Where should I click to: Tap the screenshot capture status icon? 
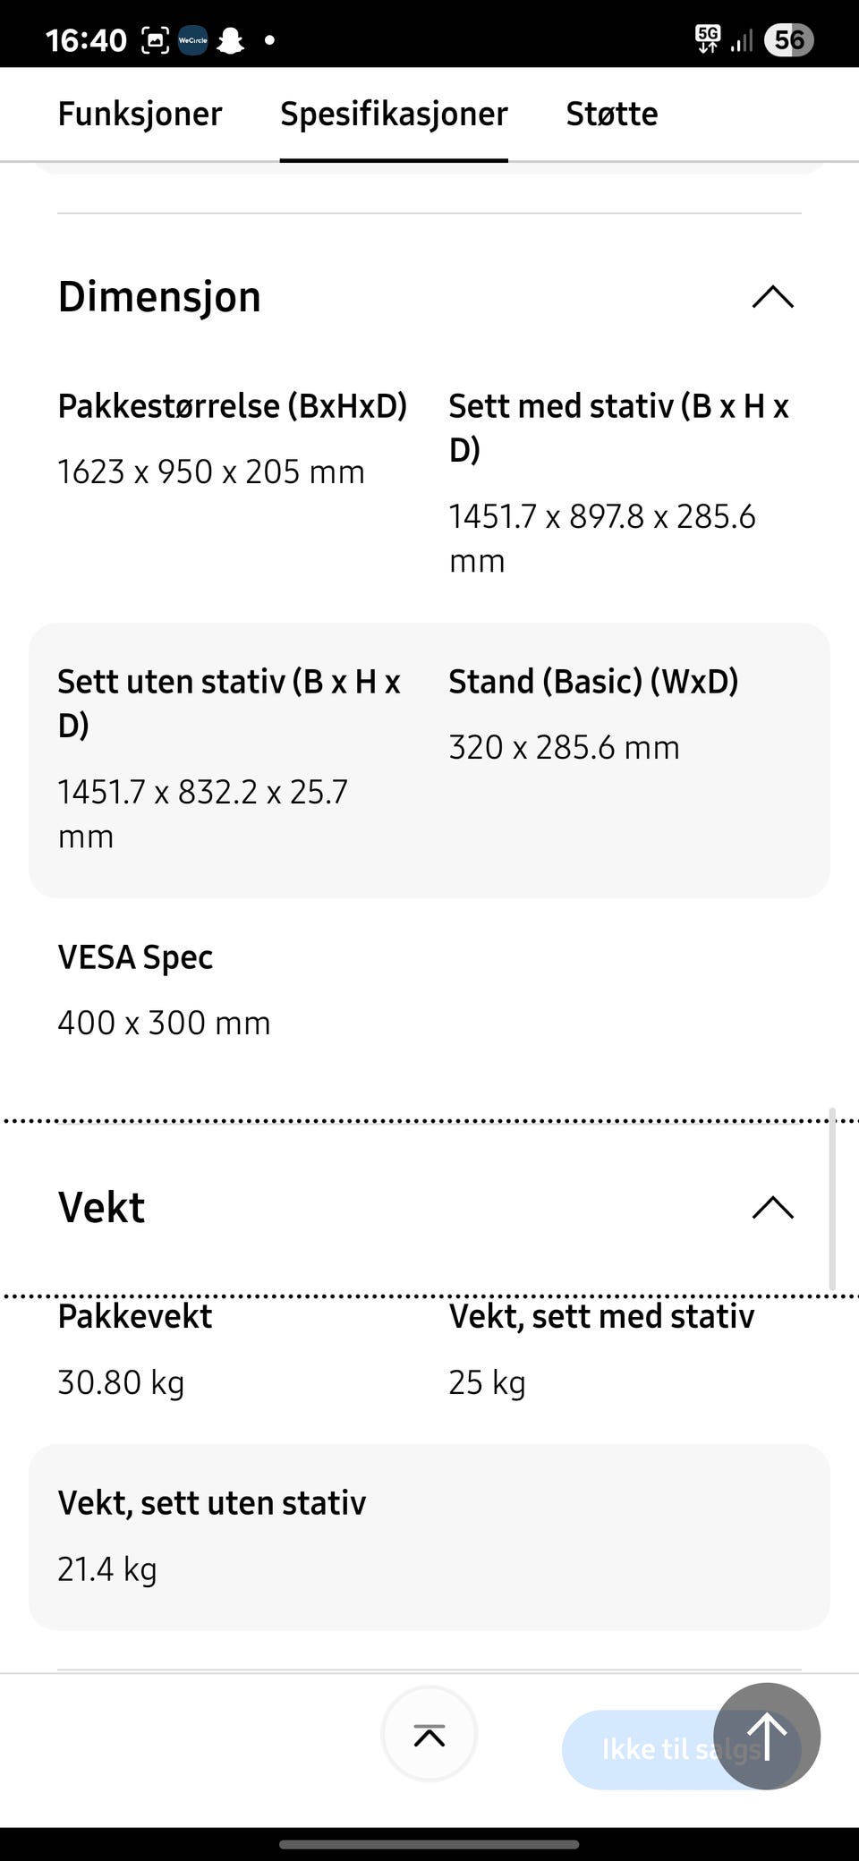(155, 40)
